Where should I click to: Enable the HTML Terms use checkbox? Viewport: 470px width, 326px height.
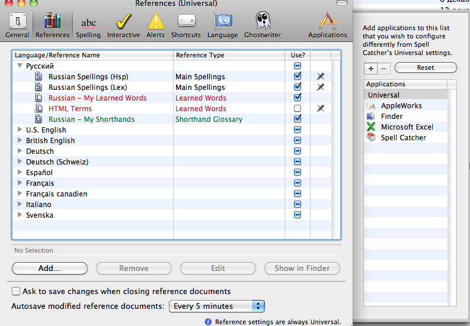[298, 109]
